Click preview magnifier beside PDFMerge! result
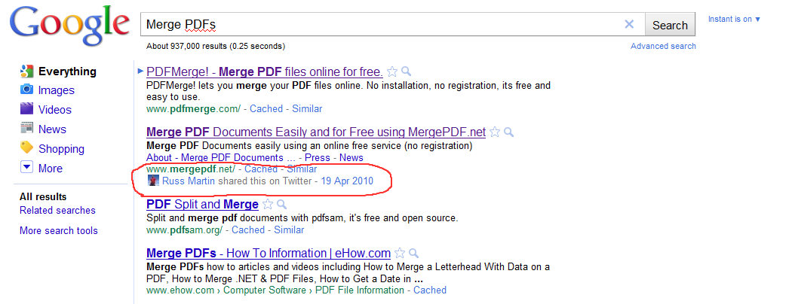The image size is (795, 304). tap(406, 72)
